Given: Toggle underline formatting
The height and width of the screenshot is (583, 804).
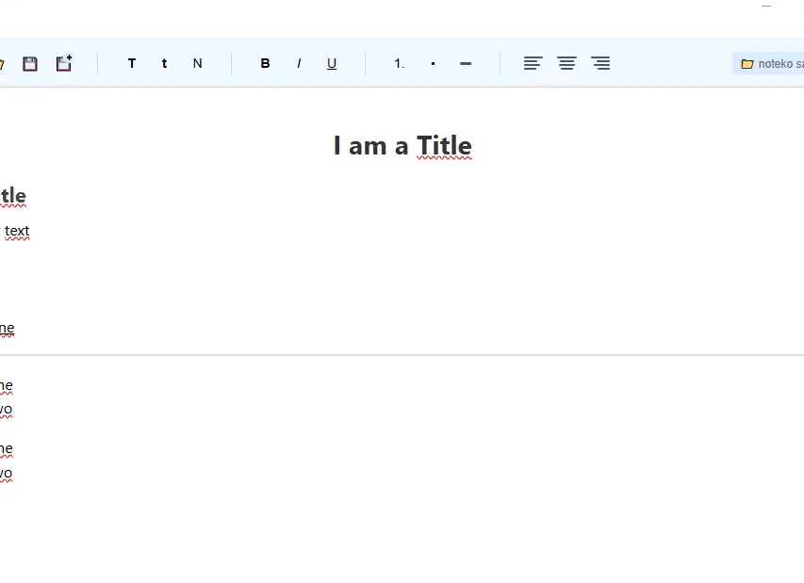Looking at the screenshot, I should [332, 63].
